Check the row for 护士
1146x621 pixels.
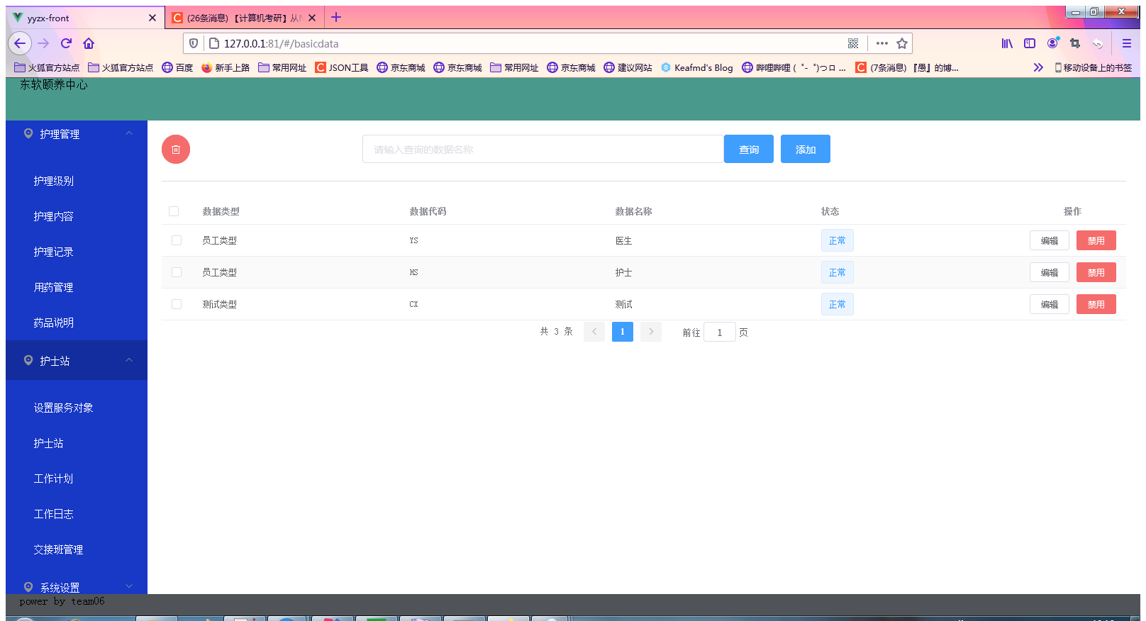coord(177,272)
